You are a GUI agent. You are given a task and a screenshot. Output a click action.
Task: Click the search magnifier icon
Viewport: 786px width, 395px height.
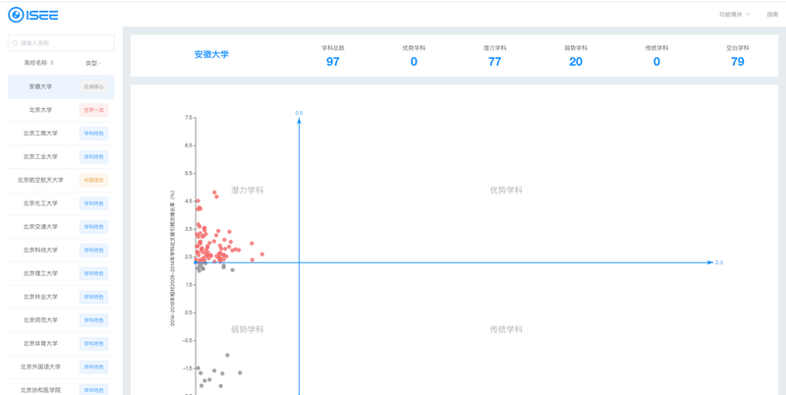[15, 43]
